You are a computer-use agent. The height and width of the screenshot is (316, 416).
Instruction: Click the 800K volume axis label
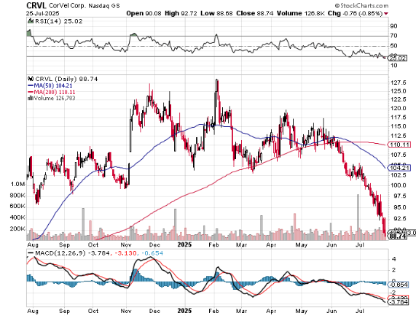(x=17, y=196)
